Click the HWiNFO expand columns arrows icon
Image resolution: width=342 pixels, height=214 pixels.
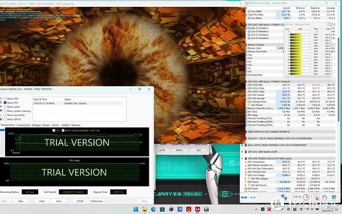(244, 197)
